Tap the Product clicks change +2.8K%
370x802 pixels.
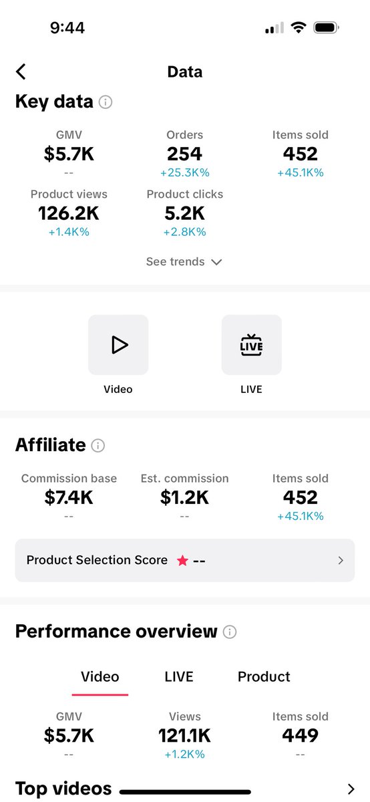[x=185, y=233]
